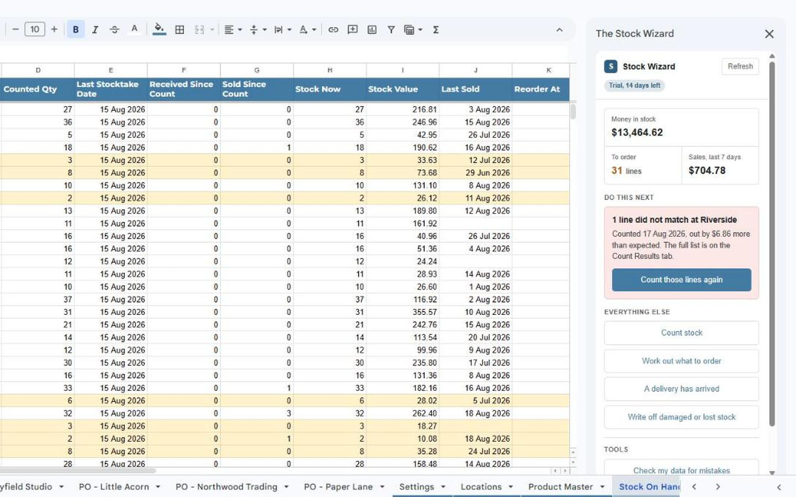Click the create filter icon
Viewport: 796px width, 497px height.
point(391,29)
